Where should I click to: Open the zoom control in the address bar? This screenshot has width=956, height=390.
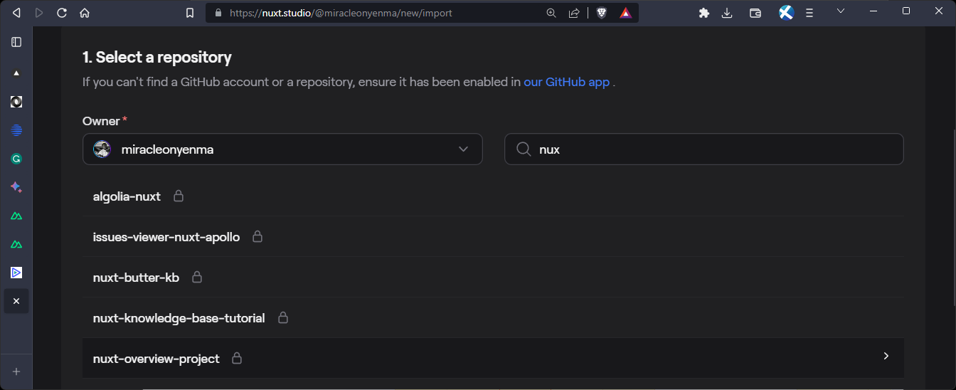[551, 13]
